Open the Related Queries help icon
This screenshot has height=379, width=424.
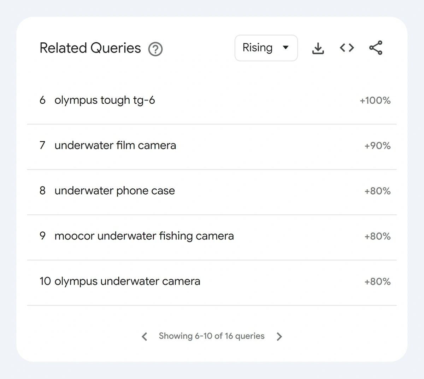155,49
